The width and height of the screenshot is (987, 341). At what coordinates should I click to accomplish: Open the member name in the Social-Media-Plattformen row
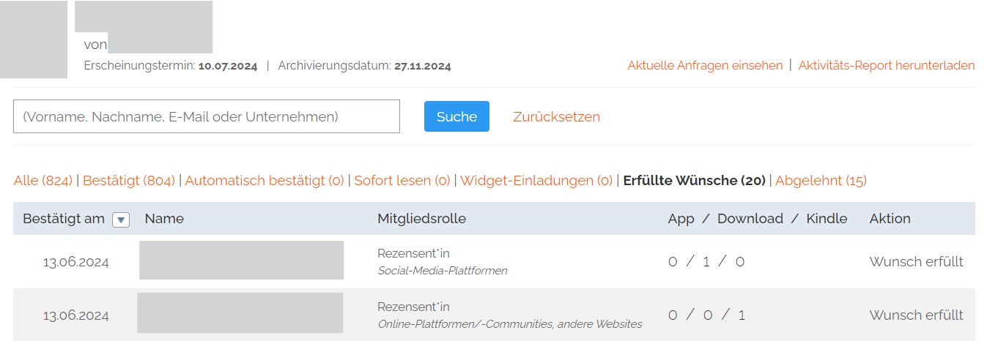click(241, 261)
